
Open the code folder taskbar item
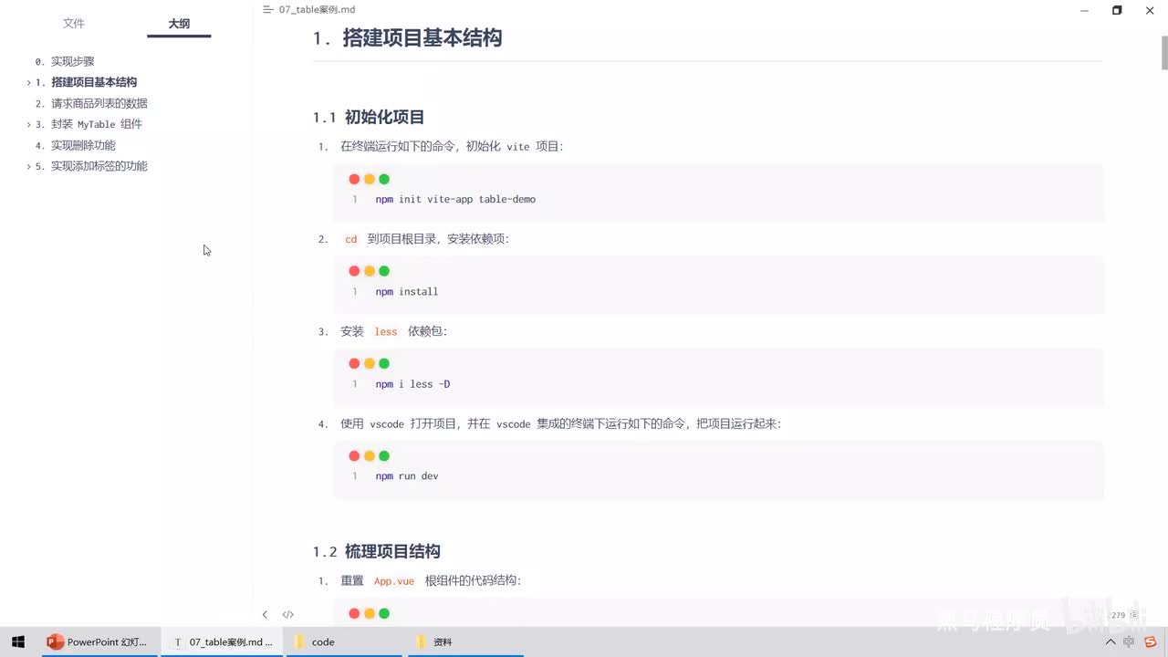[x=343, y=641]
